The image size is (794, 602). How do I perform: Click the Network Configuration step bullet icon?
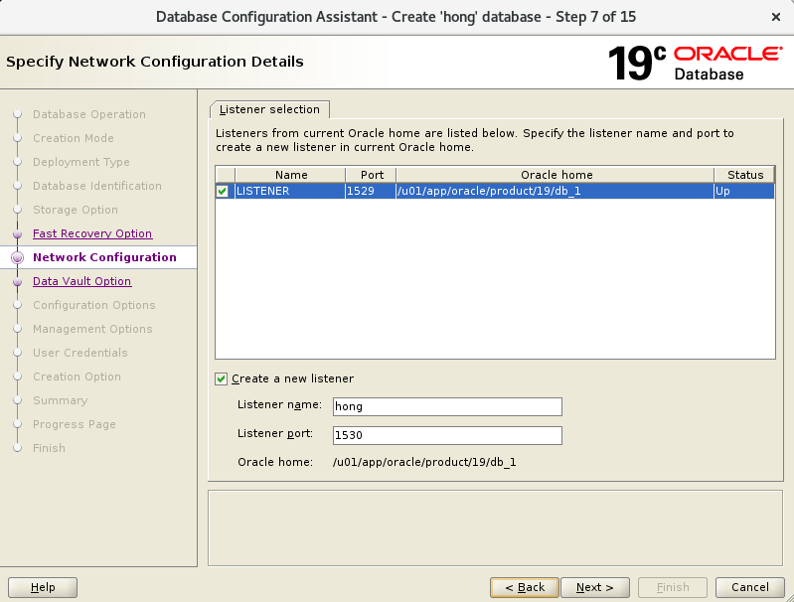[17, 257]
